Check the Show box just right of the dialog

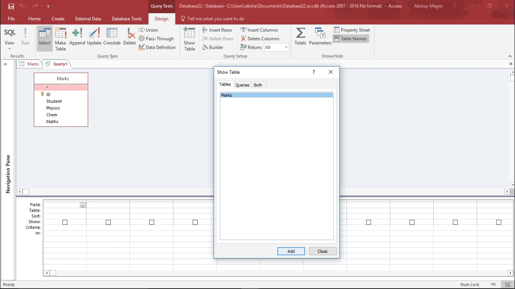click(369, 222)
